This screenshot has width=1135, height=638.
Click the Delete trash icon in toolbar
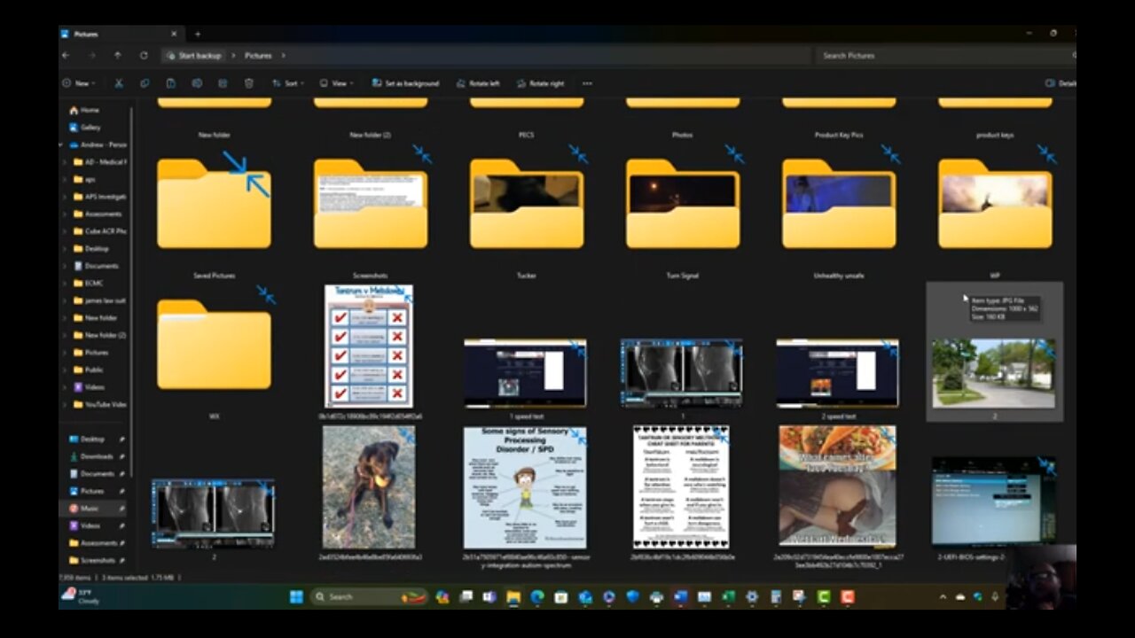(249, 83)
